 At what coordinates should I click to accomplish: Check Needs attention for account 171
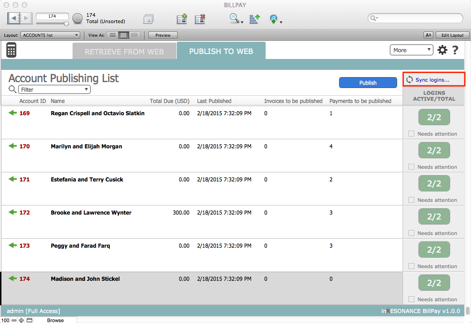click(x=412, y=200)
